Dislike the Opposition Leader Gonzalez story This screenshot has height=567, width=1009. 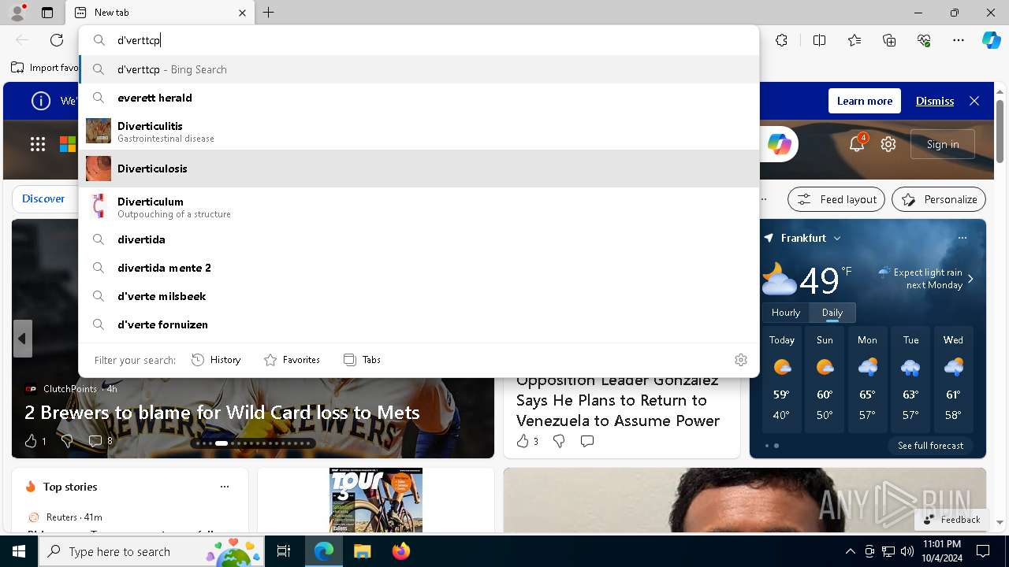[559, 441]
